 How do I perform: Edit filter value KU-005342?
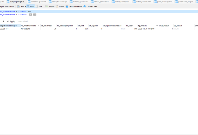[23, 12]
